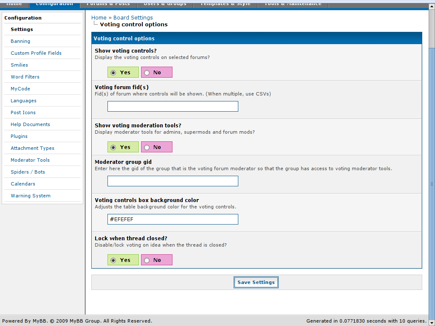Select No for Show voting controls
The width and height of the screenshot is (435, 326).
(147, 73)
